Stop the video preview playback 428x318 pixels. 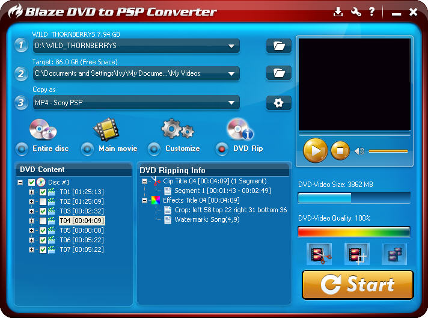click(340, 150)
